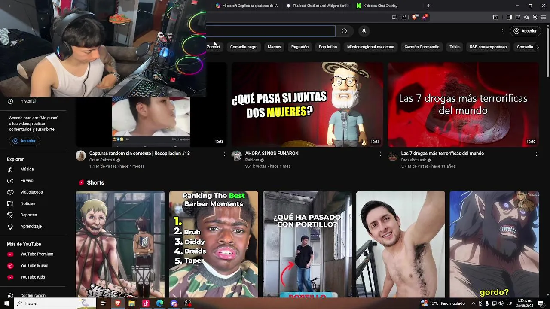Open Brave Leo AI sparkle icon
This screenshot has width=550, height=309.
coord(526,17)
